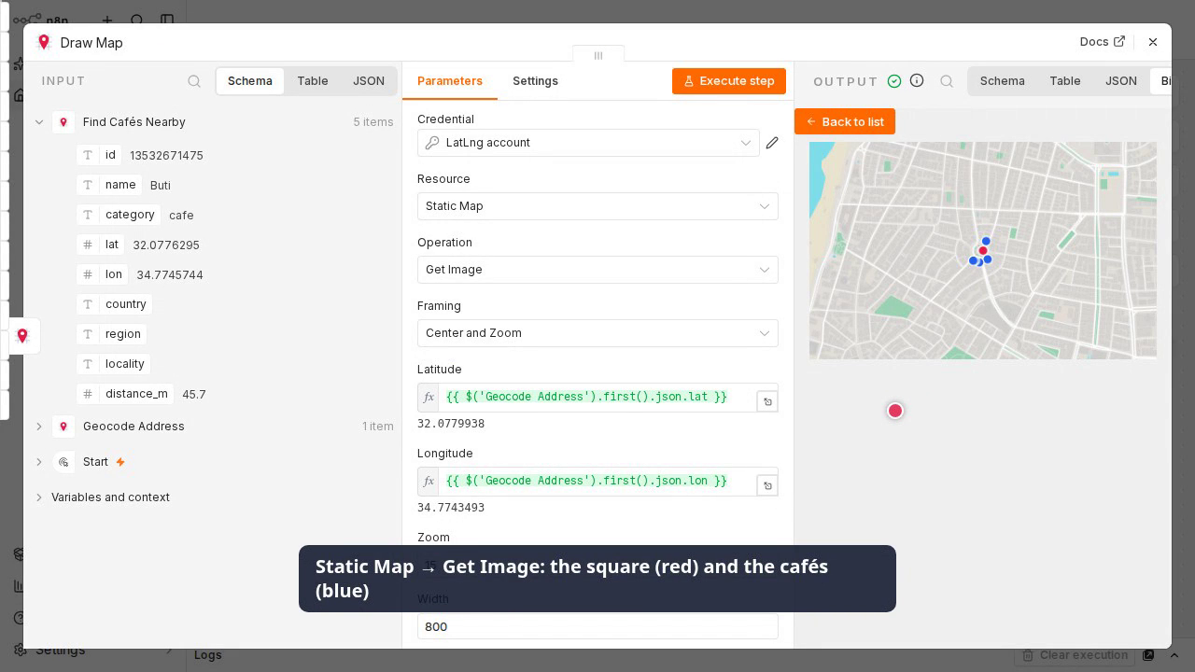Image resolution: width=1195 pixels, height=672 pixels.
Task: Select JSON view in the INPUT panel
Action: 369,81
